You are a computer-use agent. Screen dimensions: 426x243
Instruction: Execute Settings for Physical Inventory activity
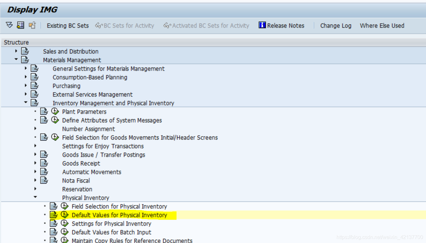coord(65,223)
